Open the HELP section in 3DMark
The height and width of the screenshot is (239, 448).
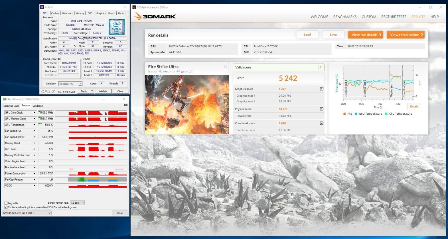(x=435, y=17)
